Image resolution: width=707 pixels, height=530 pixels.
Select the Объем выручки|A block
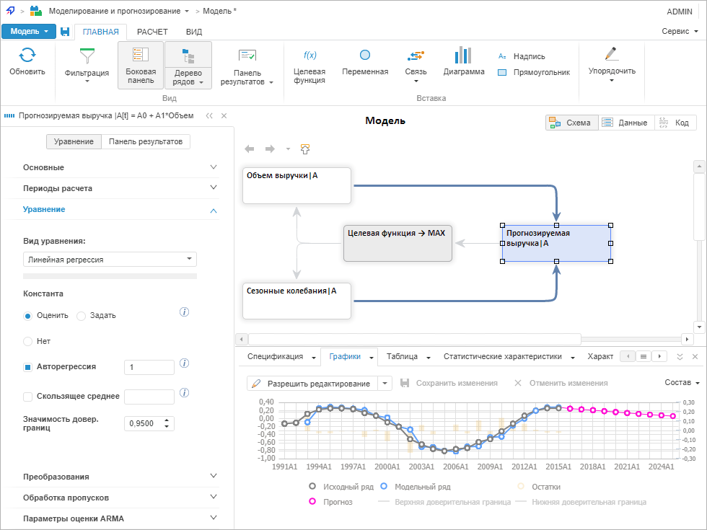coord(297,186)
